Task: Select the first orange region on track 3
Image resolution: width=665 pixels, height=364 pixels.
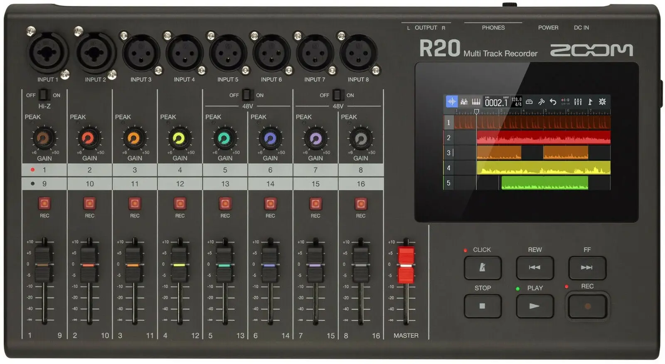Action: coord(499,152)
